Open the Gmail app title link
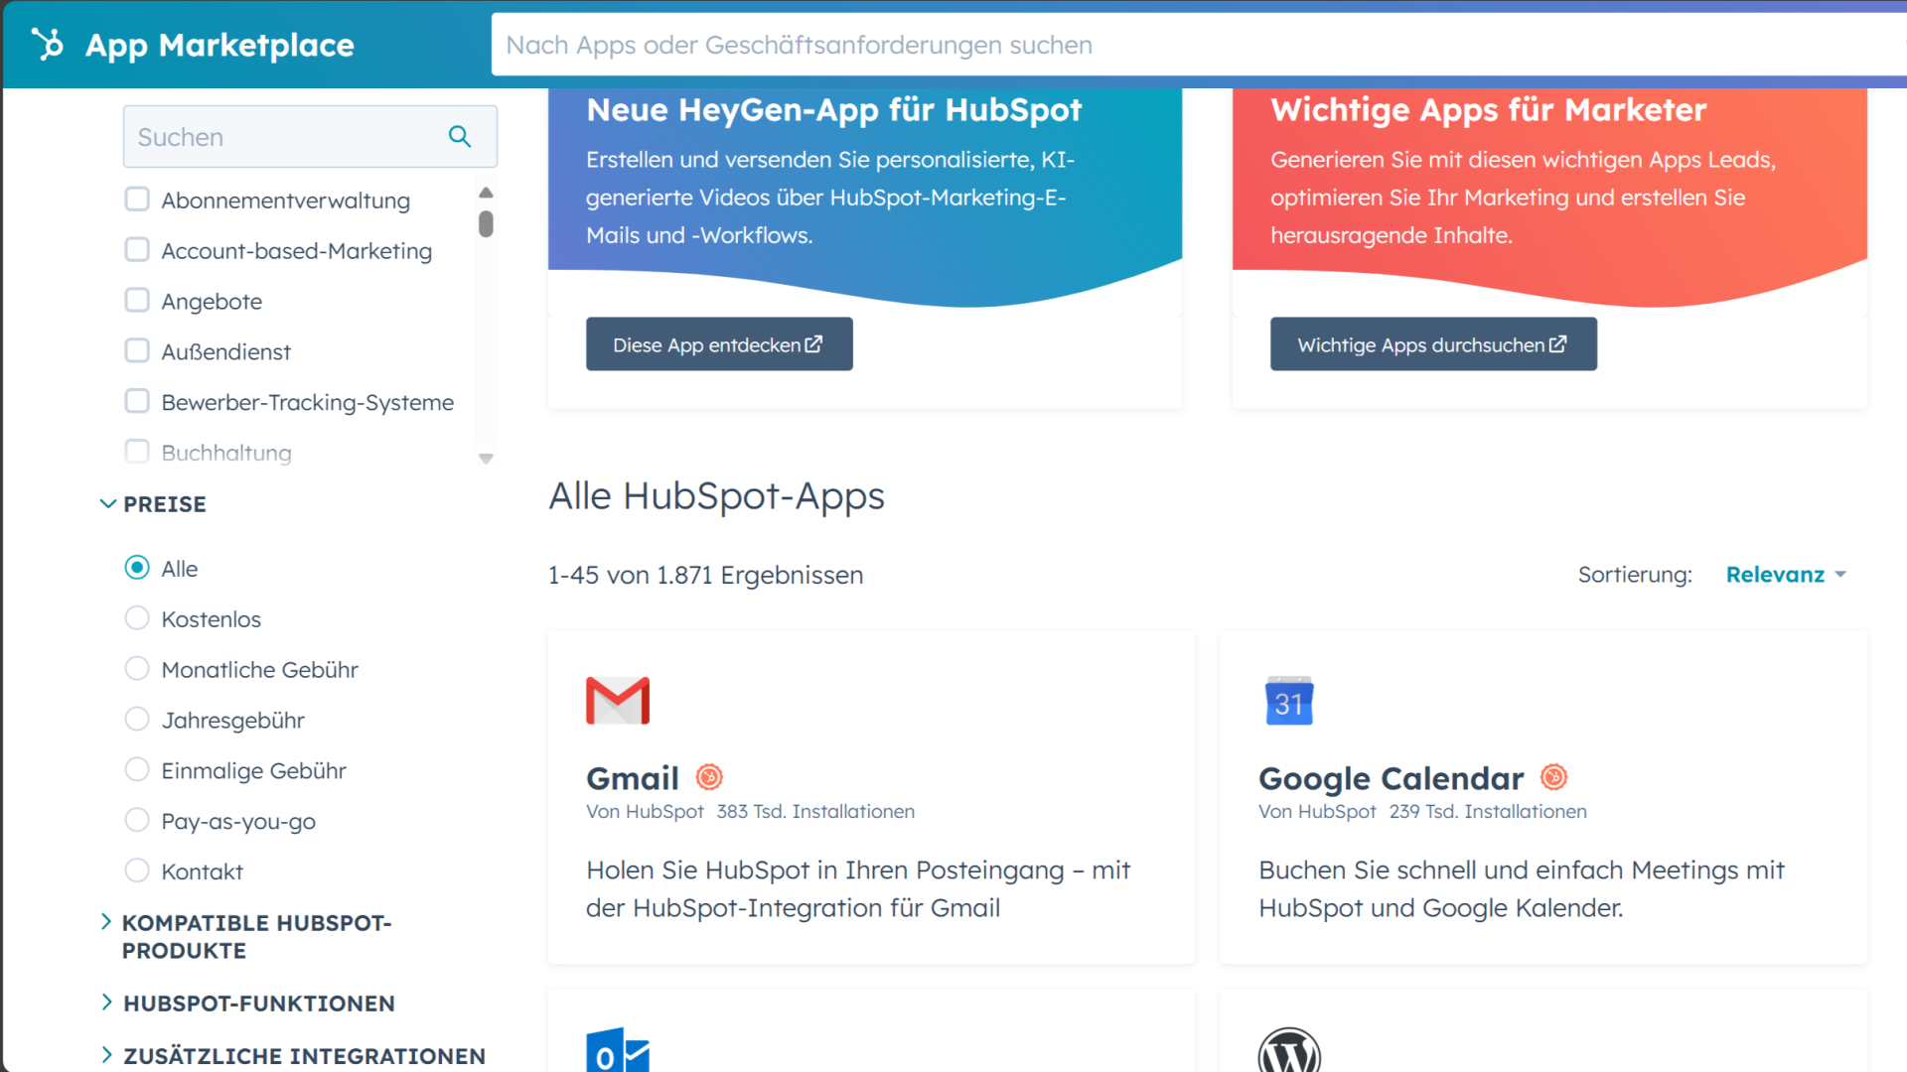 pyautogui.click(x=633, y=778)
